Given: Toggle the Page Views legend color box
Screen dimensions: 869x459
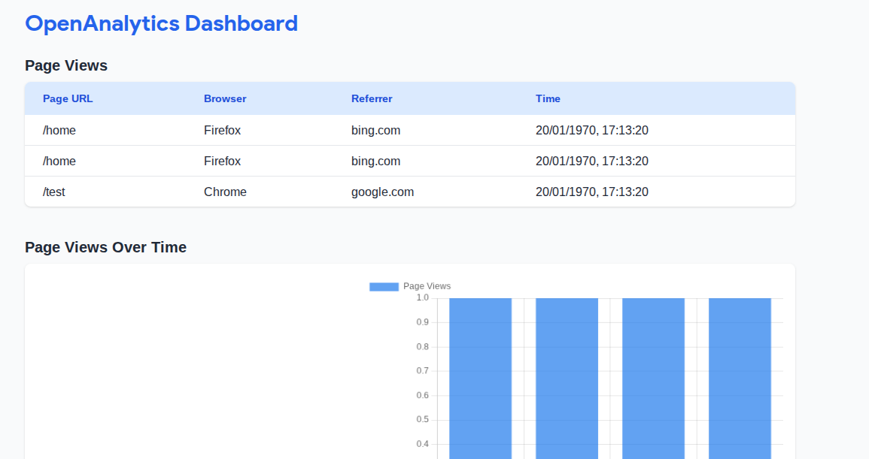Looking at the screenshot, I should click(384, 286).
